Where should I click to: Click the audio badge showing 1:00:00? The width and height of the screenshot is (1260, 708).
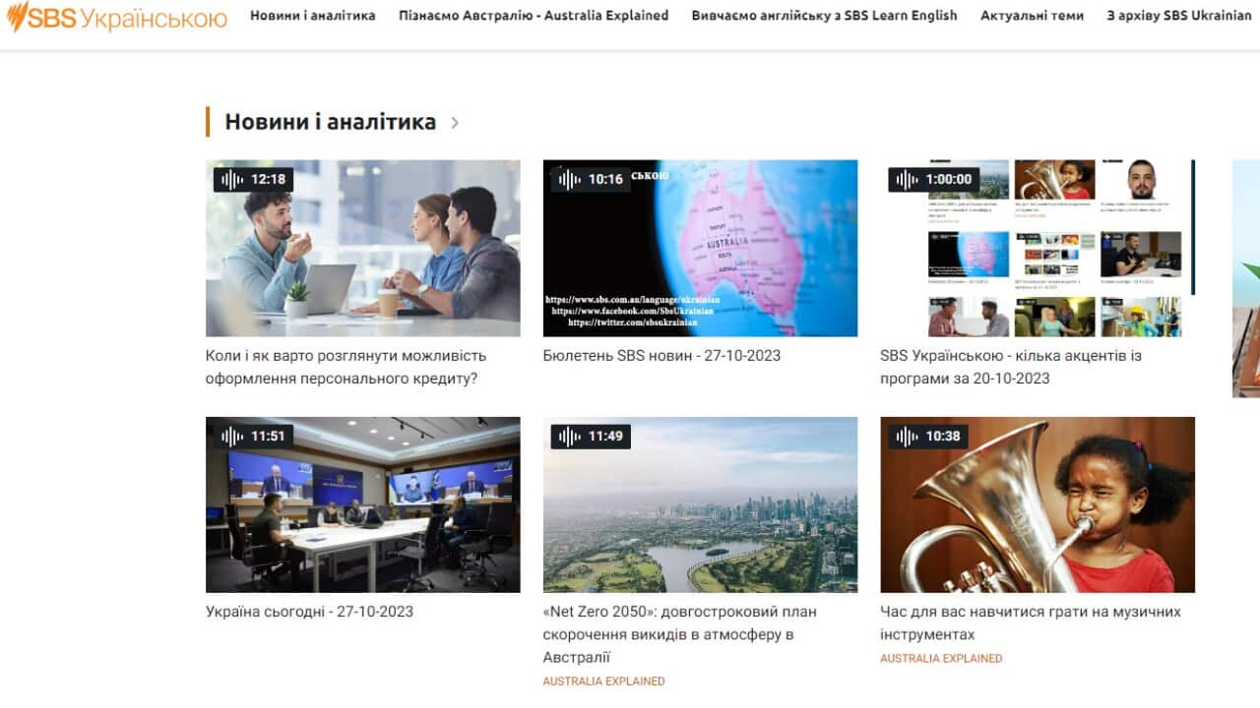(x=931, y=179)
